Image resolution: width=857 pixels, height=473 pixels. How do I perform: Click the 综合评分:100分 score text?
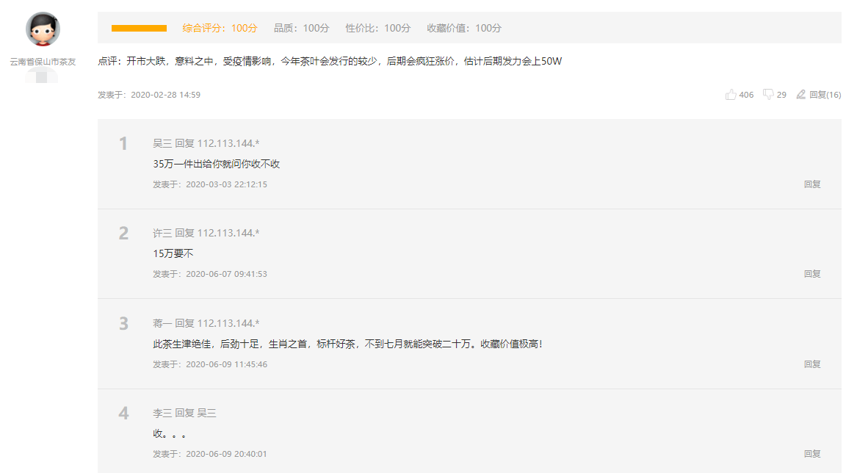220,28
